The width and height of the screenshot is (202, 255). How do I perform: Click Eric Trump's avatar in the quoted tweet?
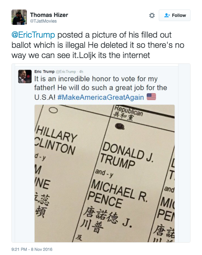[x=23, y=76]
